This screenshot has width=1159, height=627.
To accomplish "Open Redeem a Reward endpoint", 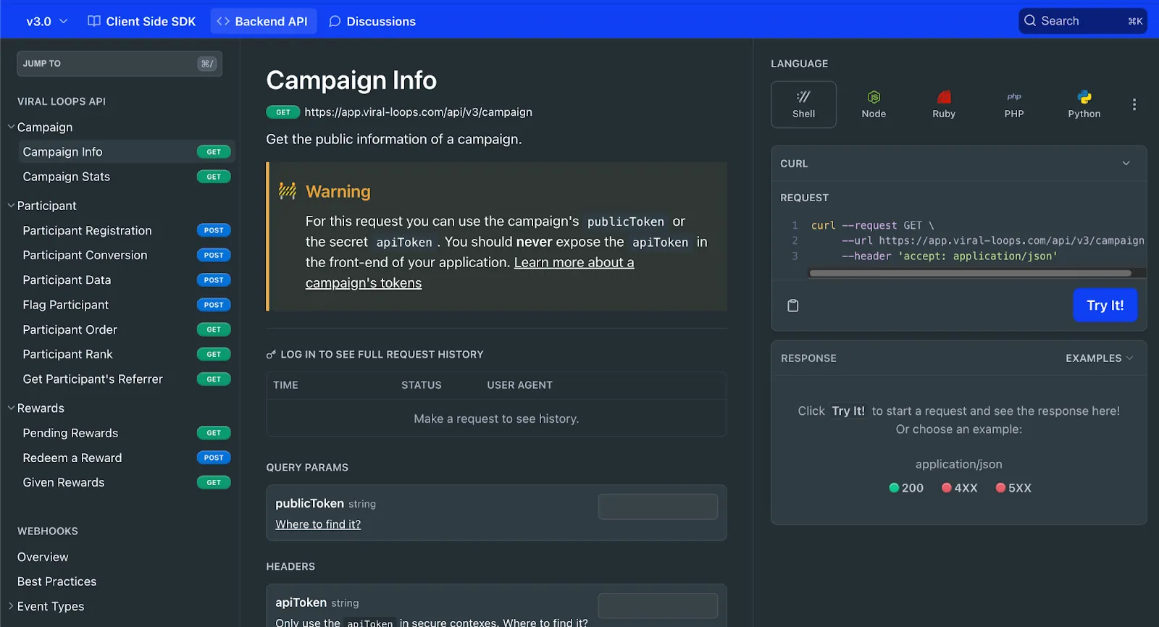I will click(126, 458).
